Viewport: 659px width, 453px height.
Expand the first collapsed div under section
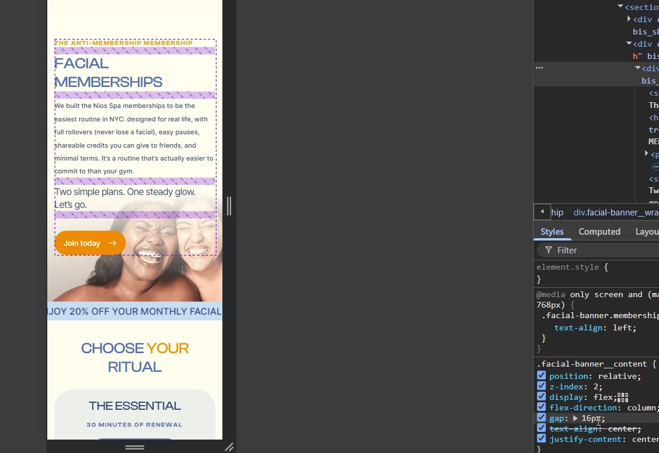click(x=629, y=19)
